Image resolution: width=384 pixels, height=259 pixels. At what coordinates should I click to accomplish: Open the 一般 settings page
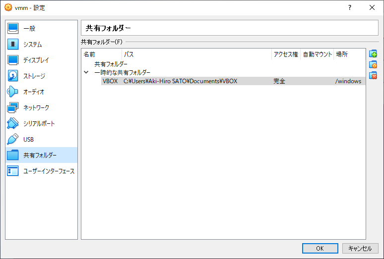pos(41,28)
